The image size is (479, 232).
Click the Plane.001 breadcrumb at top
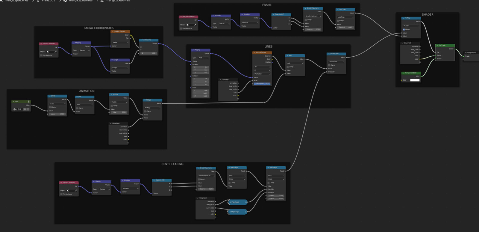coord(48,1)
